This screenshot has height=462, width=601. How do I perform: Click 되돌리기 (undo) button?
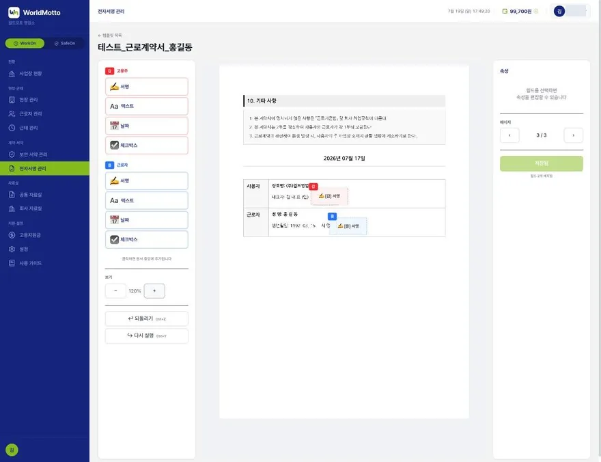pyautogui.click(x=146, y=318)
